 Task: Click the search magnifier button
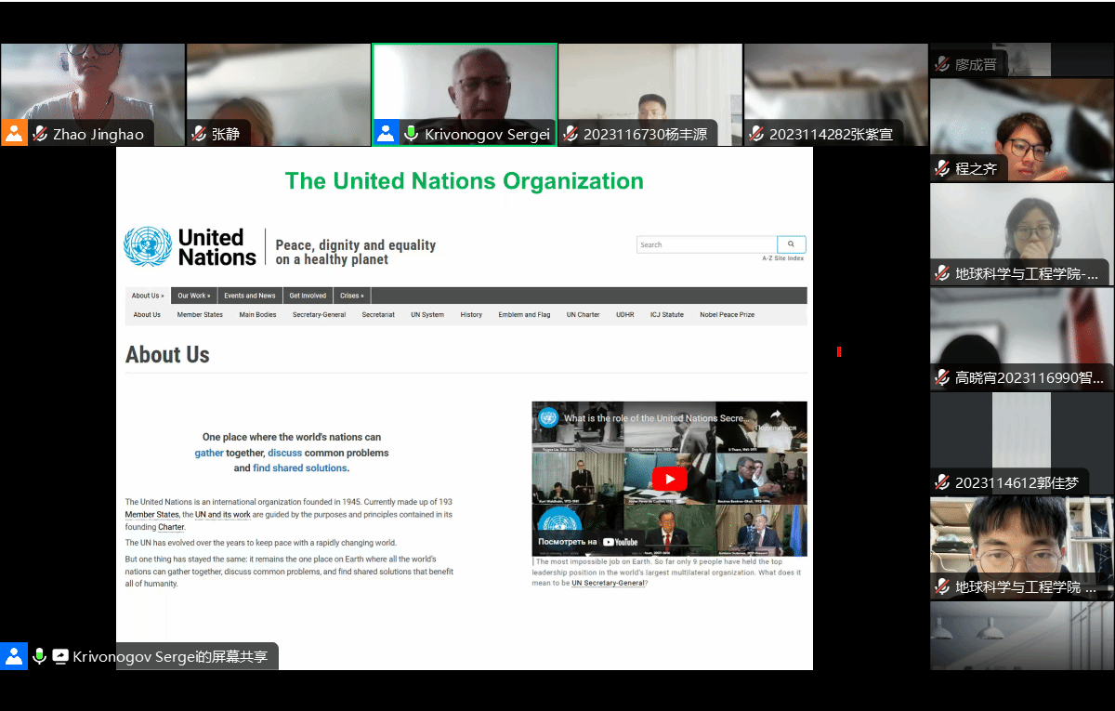(x=791, y=244)
